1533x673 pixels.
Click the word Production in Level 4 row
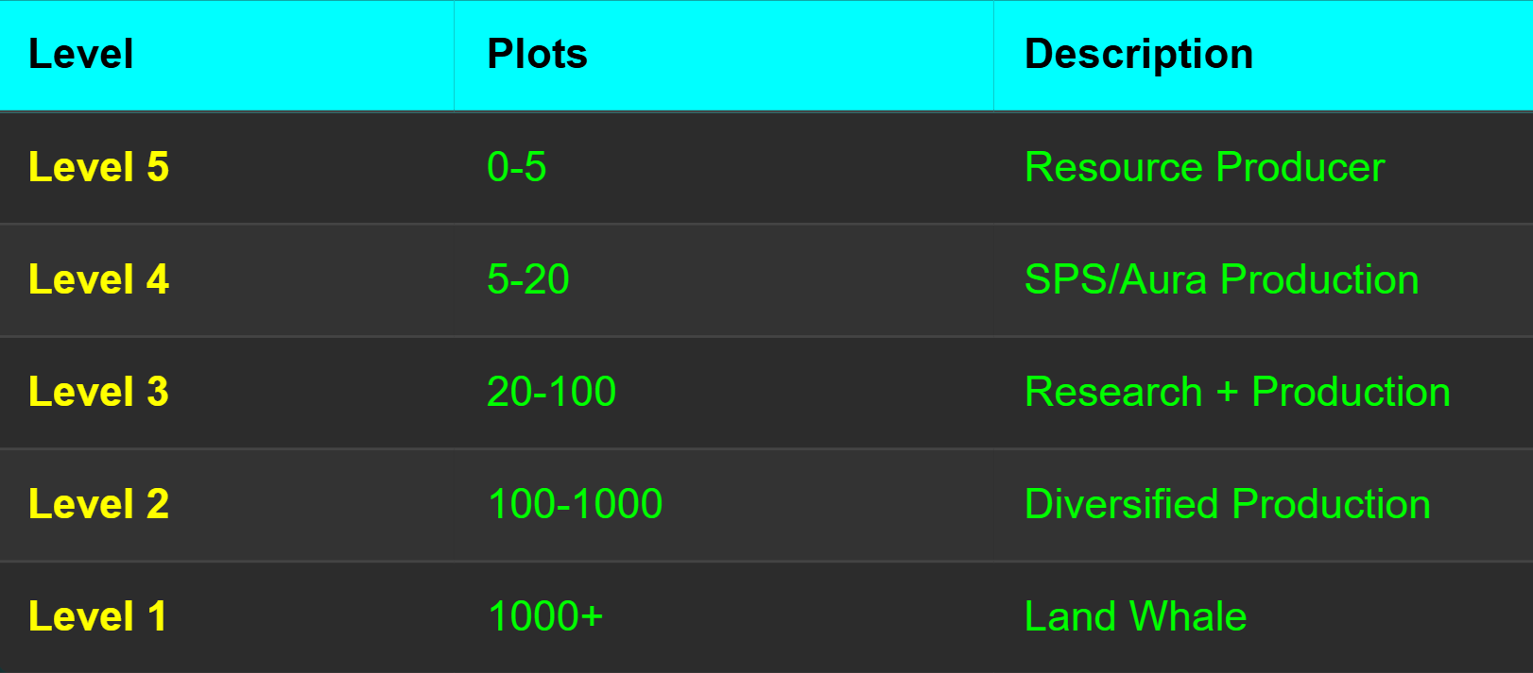tap(1319, 279)
